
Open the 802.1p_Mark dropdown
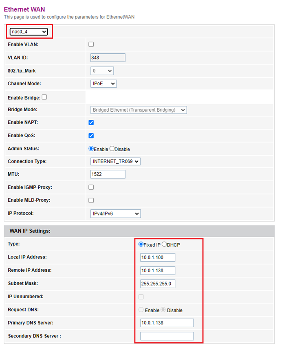[102, 71]
